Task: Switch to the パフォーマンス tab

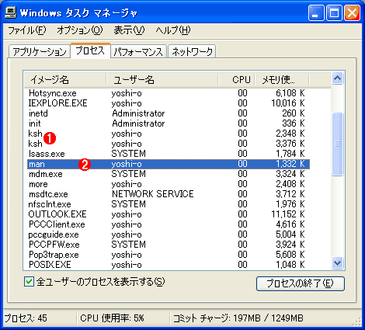Action: (138, 51)
